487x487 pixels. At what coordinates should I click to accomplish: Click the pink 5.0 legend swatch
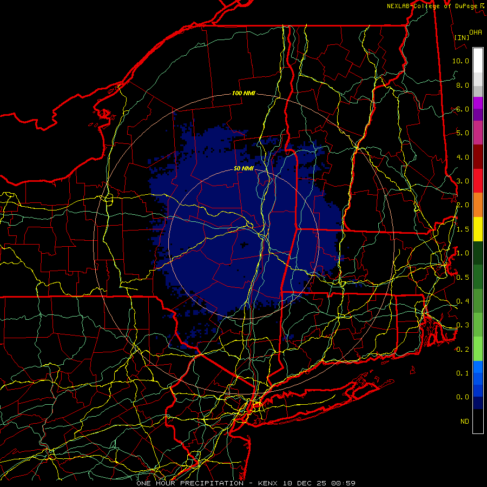click(478, 133)
